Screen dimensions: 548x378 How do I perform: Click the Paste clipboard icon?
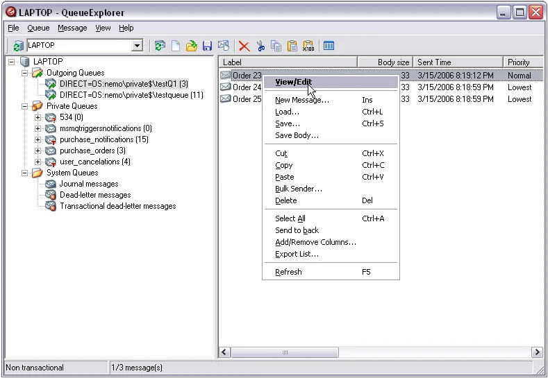pyautogui.click(x=292, y=46)
